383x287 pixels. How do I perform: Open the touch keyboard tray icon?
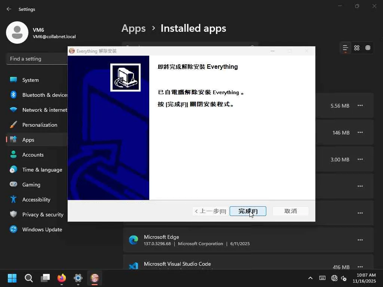click(x=322, y=278)
